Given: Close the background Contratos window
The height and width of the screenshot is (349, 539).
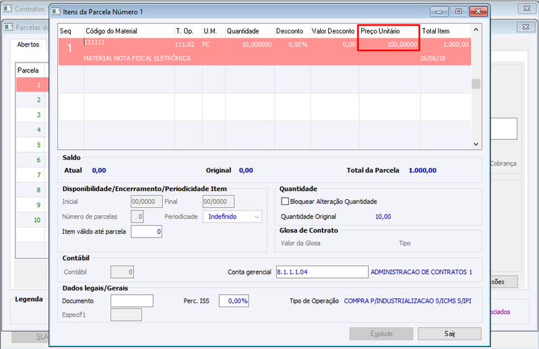Looking at the screenshot, I should 527,8.
